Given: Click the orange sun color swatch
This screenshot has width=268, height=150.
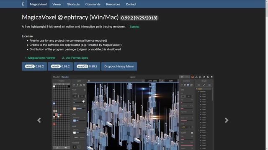Looking at the screenshot, I should click(75, 108).
